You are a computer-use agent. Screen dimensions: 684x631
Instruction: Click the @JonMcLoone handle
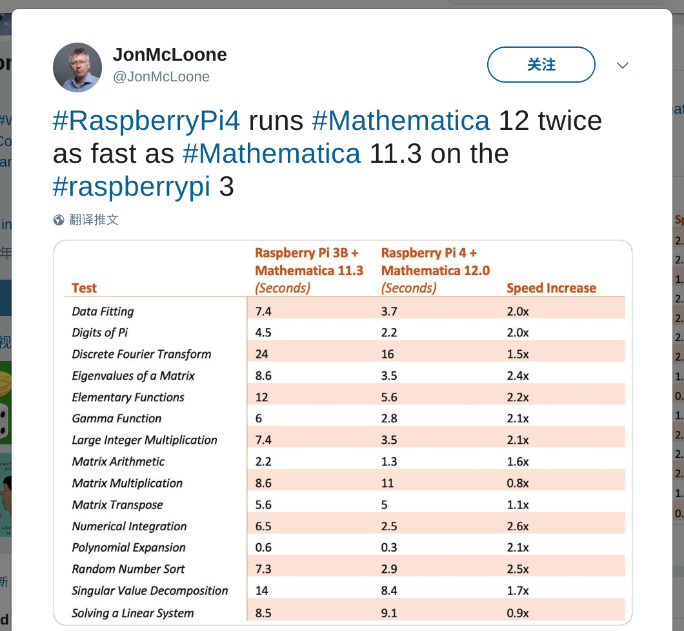click(161, 76)
